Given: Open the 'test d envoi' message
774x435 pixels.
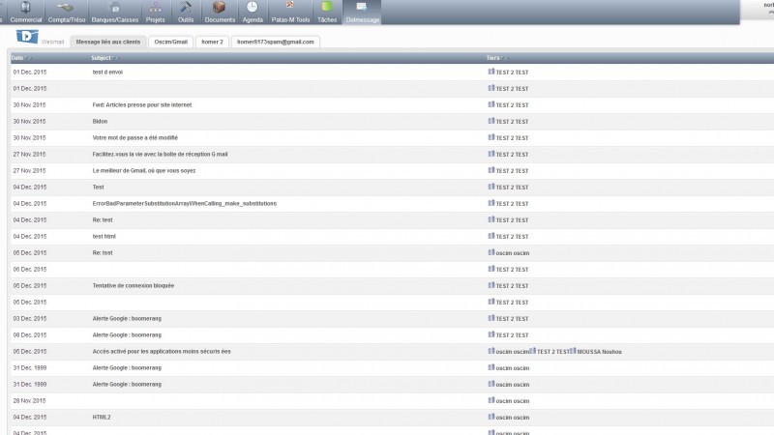Looking at the screenshot, I should (x=107, y=72).
